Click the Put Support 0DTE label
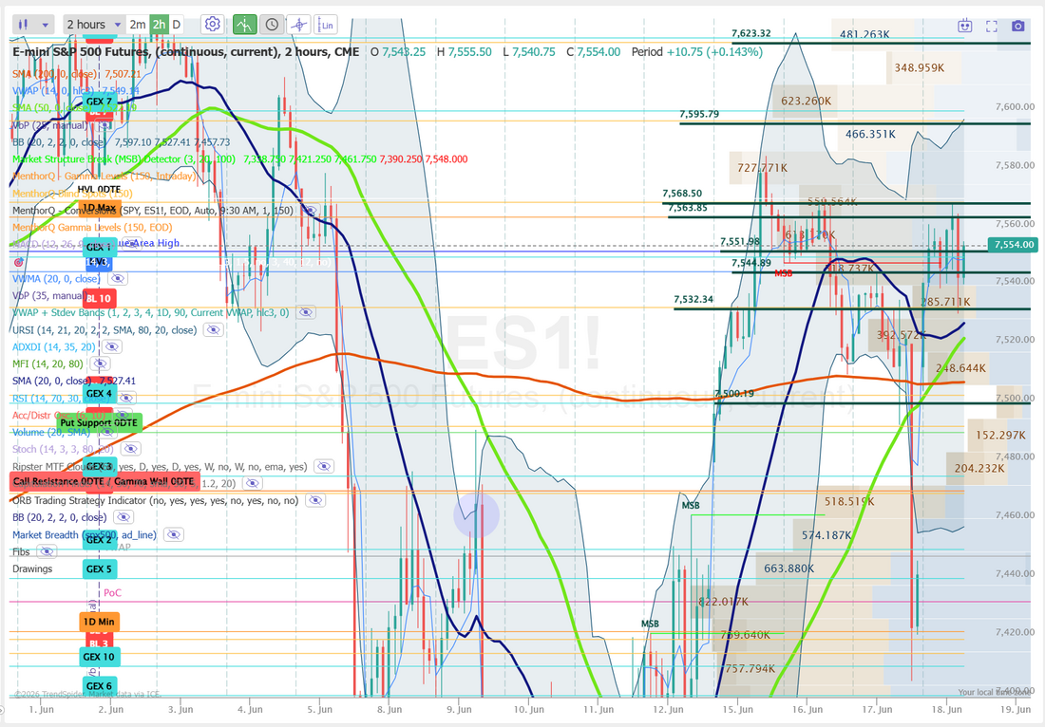This screenshot has width=1045, height=727. (x=98, y=422)
